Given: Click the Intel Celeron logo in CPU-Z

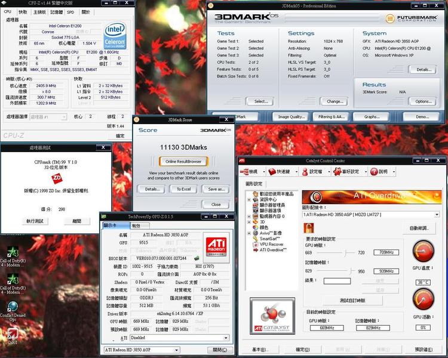Looking at the screenshot, I should [115, 35].
